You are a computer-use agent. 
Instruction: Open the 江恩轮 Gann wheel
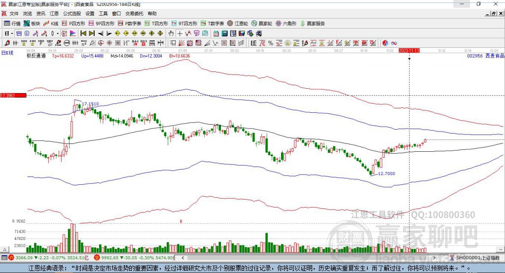tap(238, 24)
